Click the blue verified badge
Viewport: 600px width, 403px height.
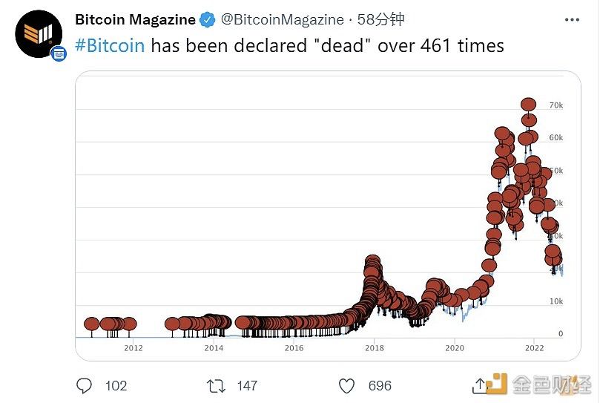208,19
